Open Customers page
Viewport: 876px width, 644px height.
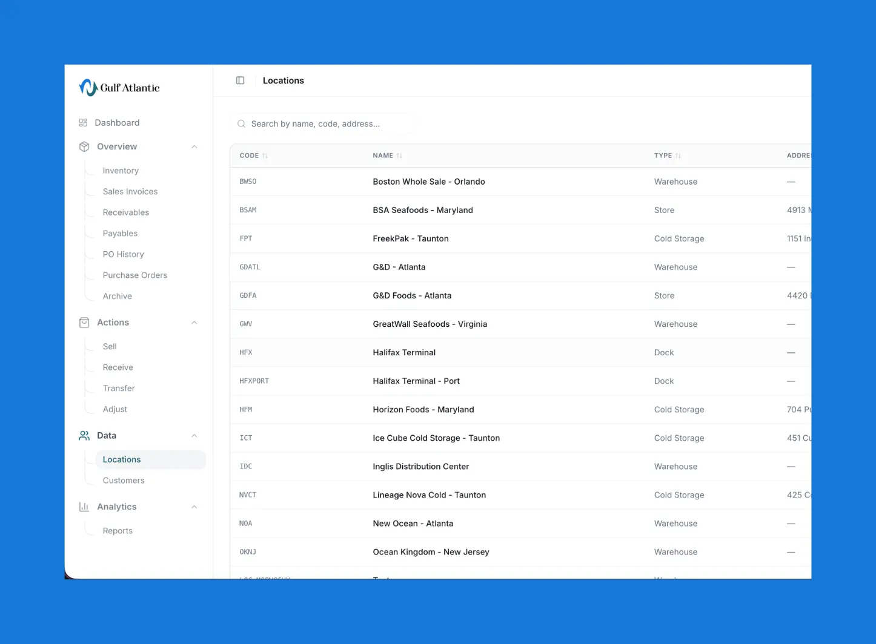pyautogui.click(x=124, y=481)
